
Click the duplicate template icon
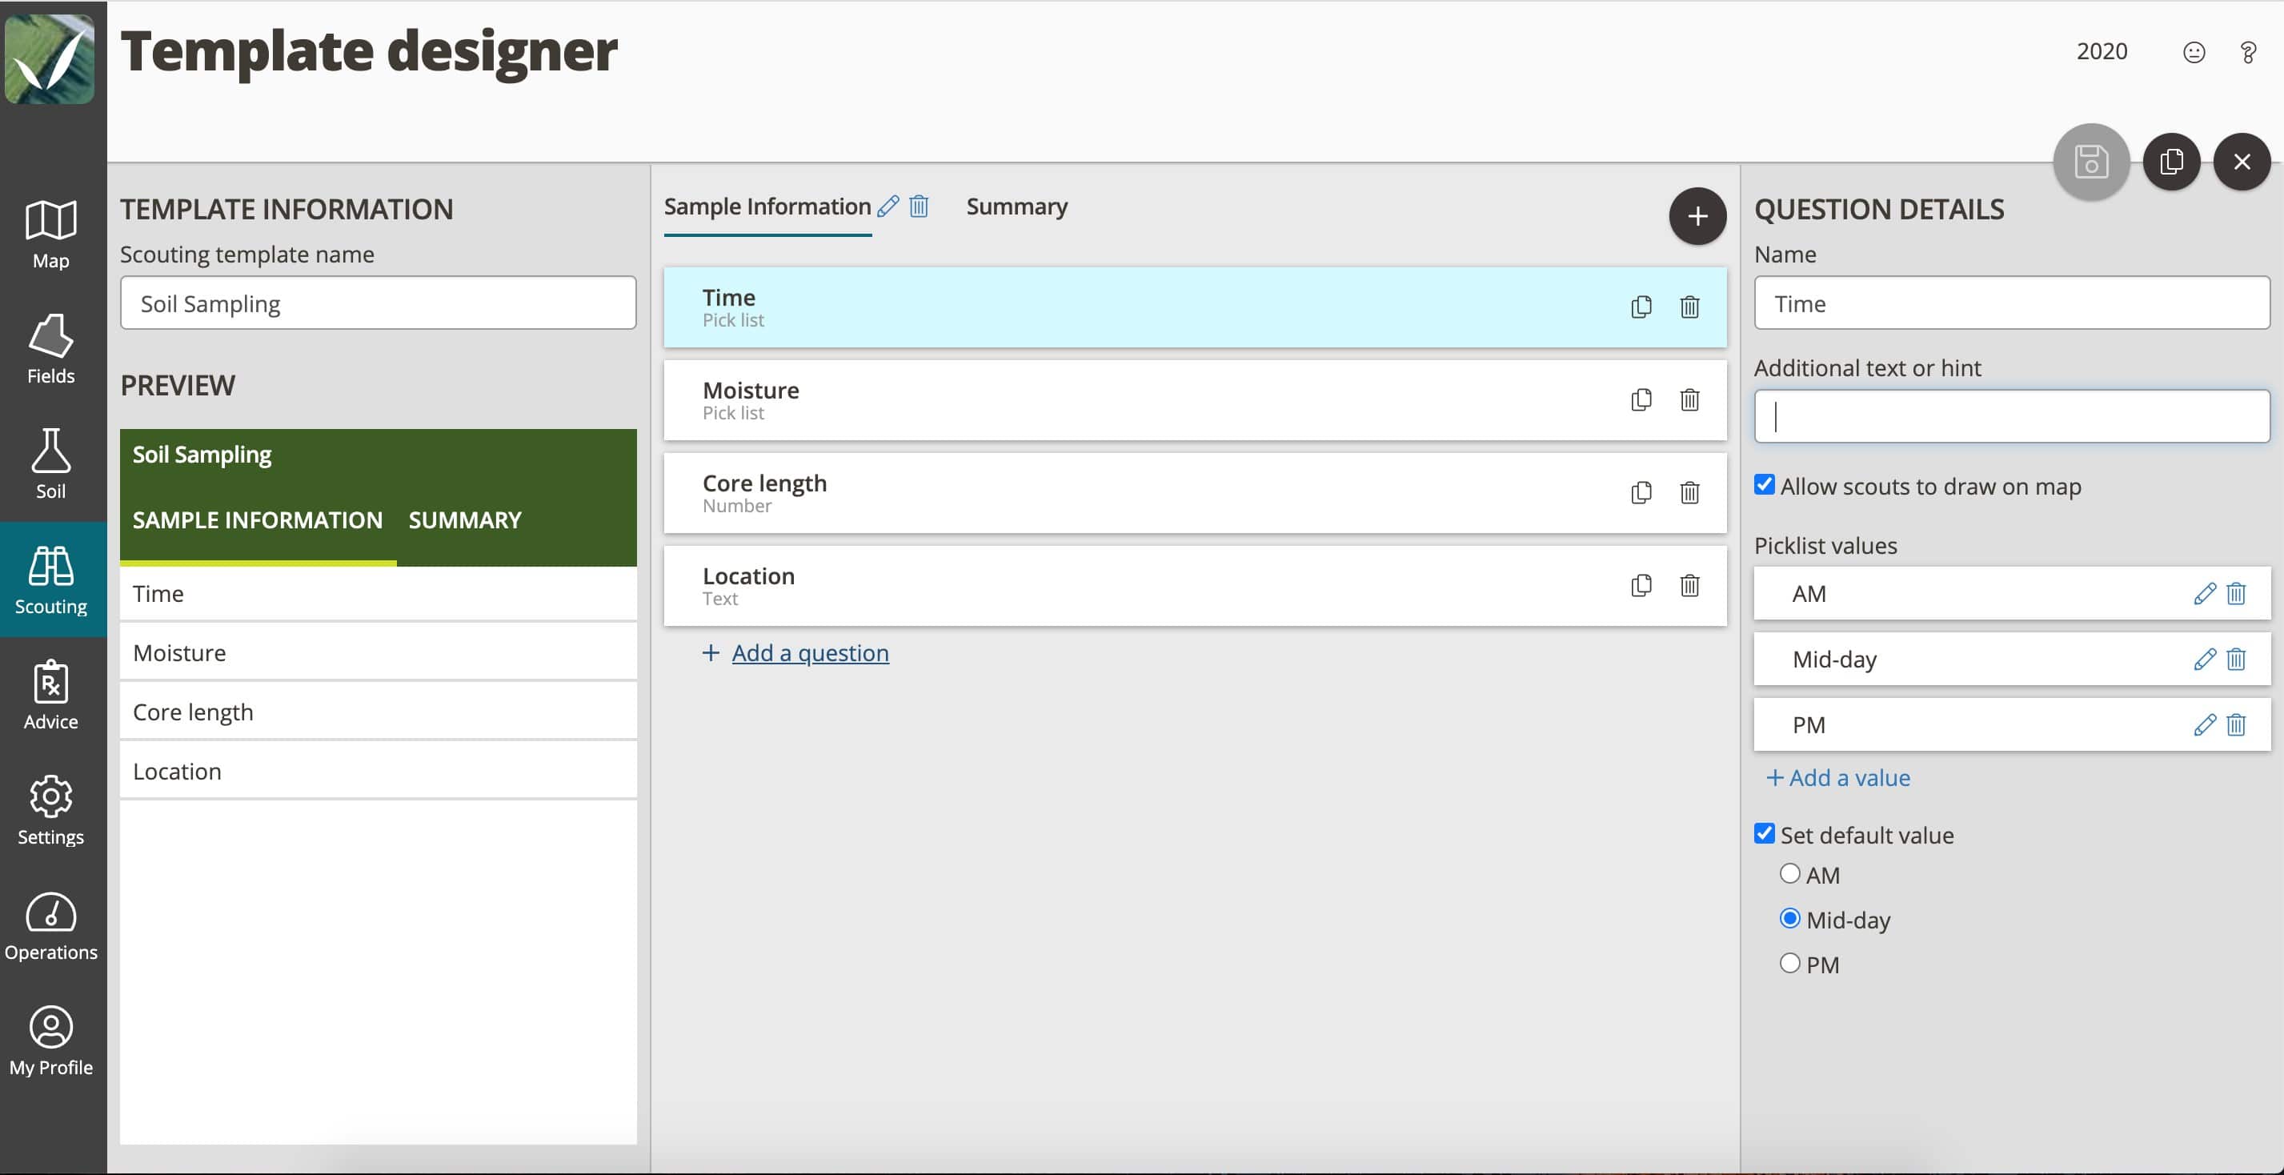(x=2170, y=160)
